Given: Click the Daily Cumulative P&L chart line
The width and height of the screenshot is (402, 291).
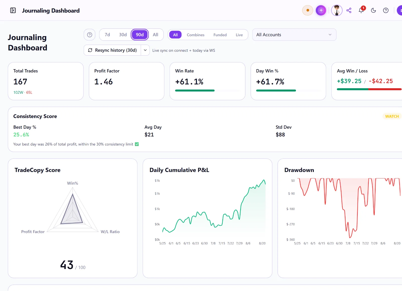Looking at the screenshot, I should 214,206.
